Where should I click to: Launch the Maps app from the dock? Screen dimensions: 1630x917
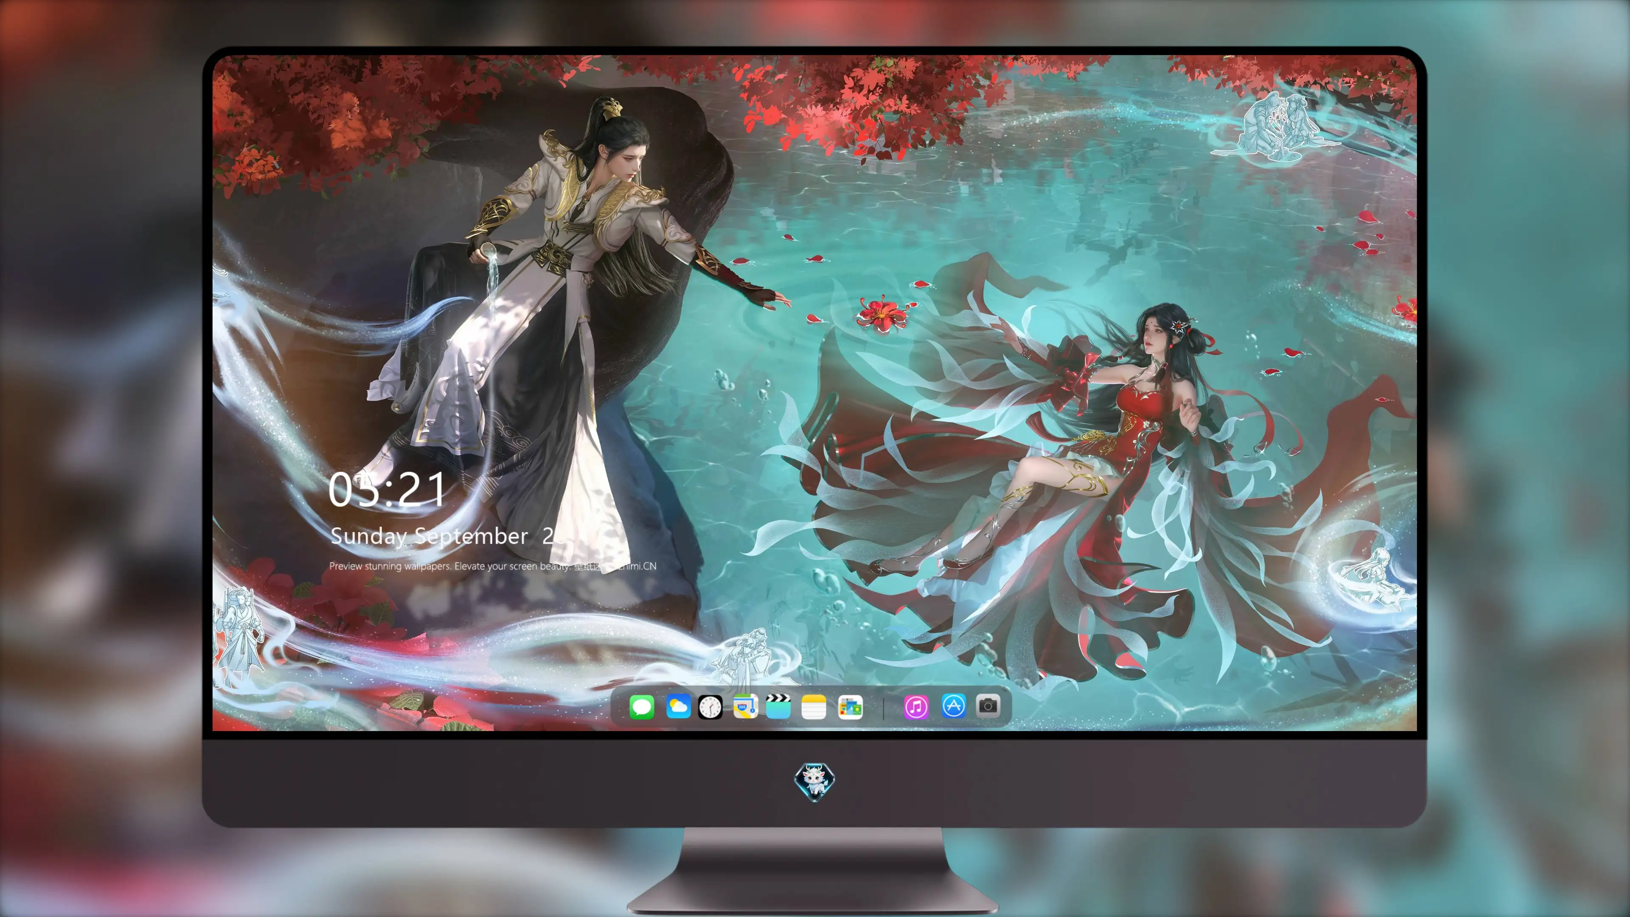pyautogui.click(x=745, y=706)
